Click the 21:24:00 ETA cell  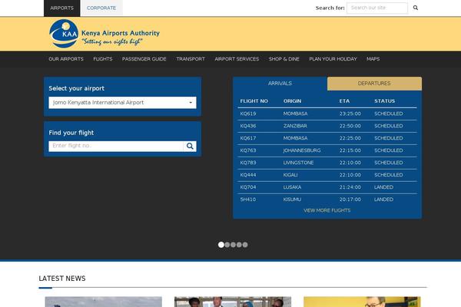pyautogui.click(x=350, y=187)
